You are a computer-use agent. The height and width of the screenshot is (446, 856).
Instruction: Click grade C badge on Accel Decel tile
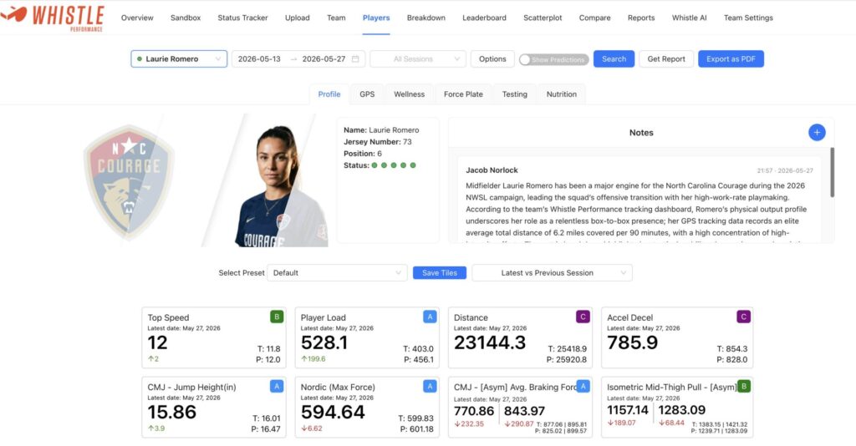pyautogui.click(x=743, y=317)
